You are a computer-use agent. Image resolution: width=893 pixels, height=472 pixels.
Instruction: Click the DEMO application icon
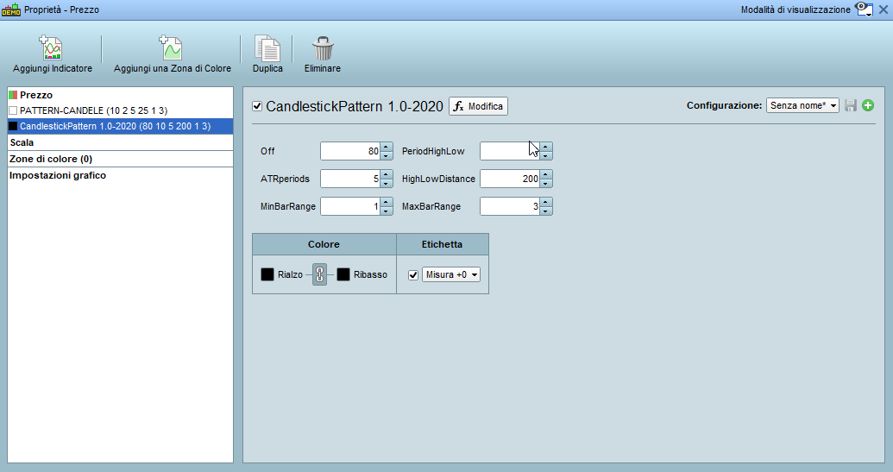click(x=11, y=9)
